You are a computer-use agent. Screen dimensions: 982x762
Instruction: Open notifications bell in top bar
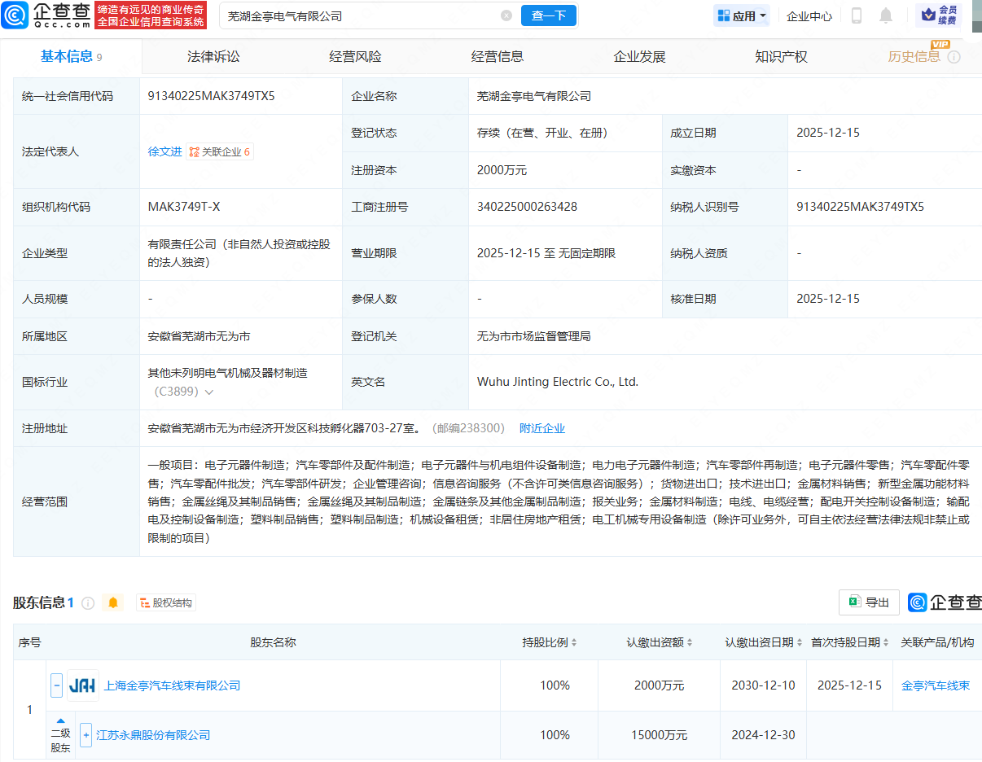pyautogui.click(x=885, y=15)
